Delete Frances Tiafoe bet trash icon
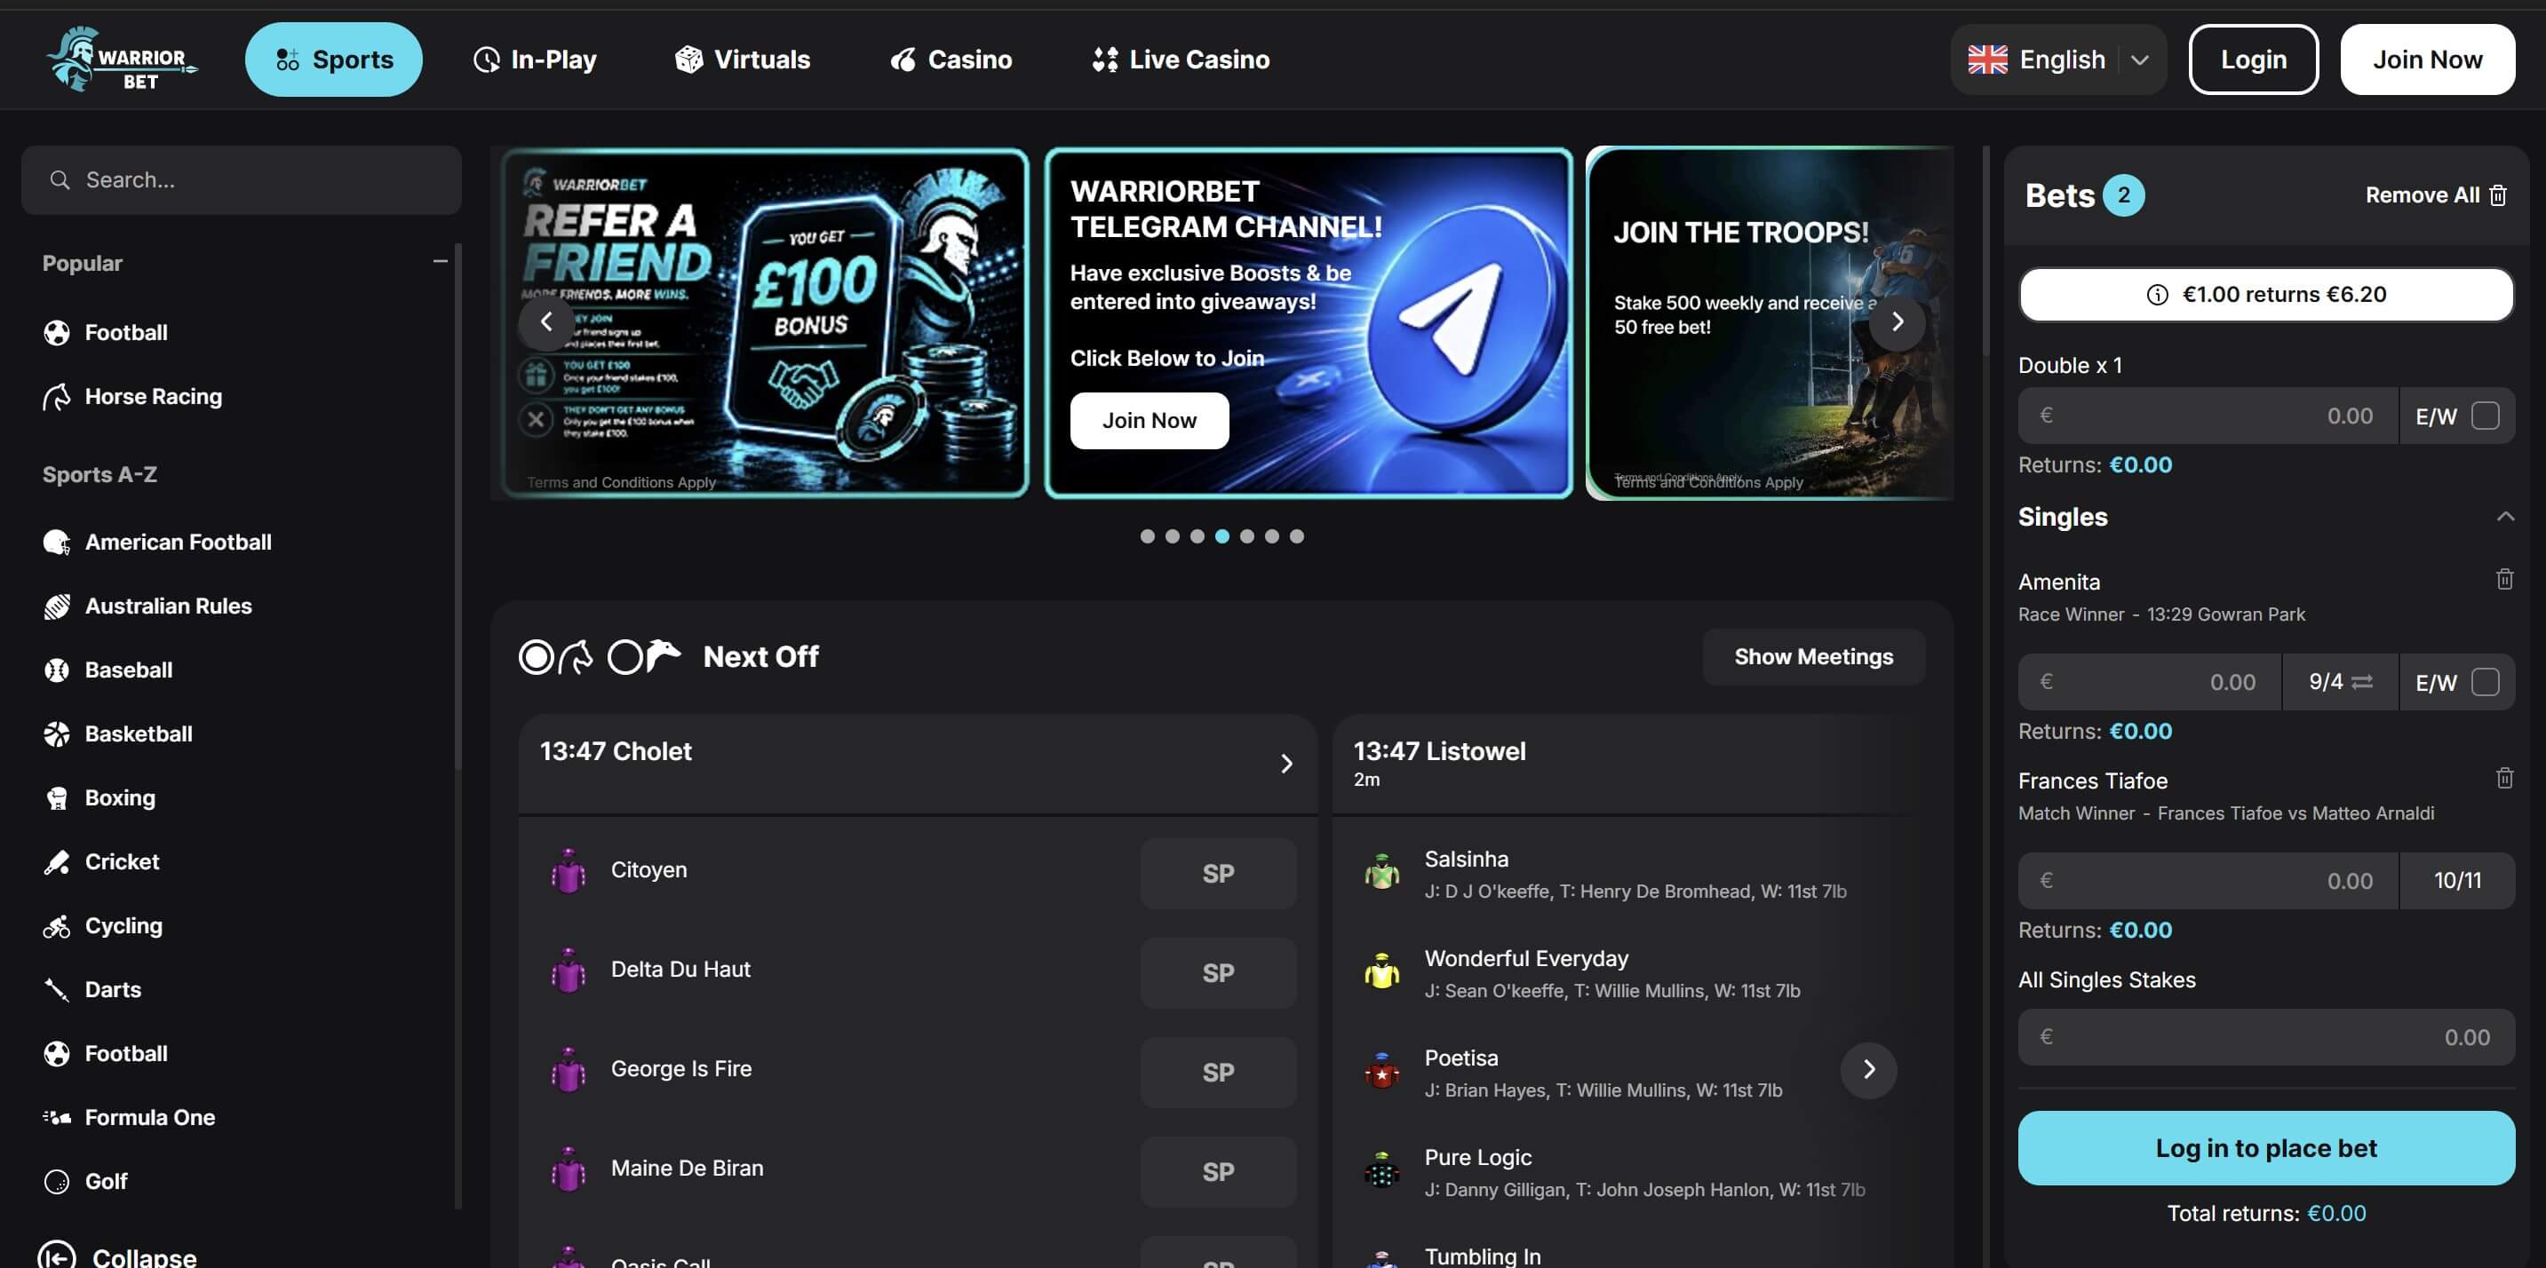2546x1268 pixels. coord(2503,777)
